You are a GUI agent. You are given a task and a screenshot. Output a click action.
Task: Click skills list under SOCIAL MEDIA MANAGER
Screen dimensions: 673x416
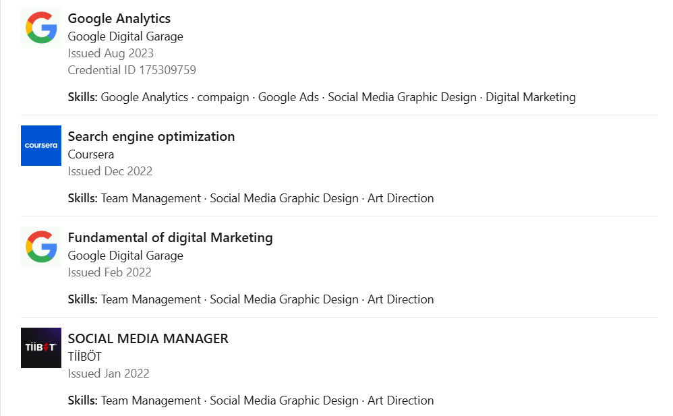(251, 400)
